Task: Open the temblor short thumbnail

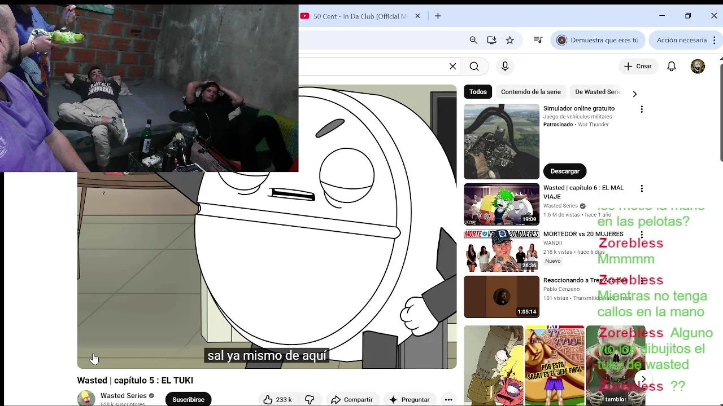Action: [616, 365]
